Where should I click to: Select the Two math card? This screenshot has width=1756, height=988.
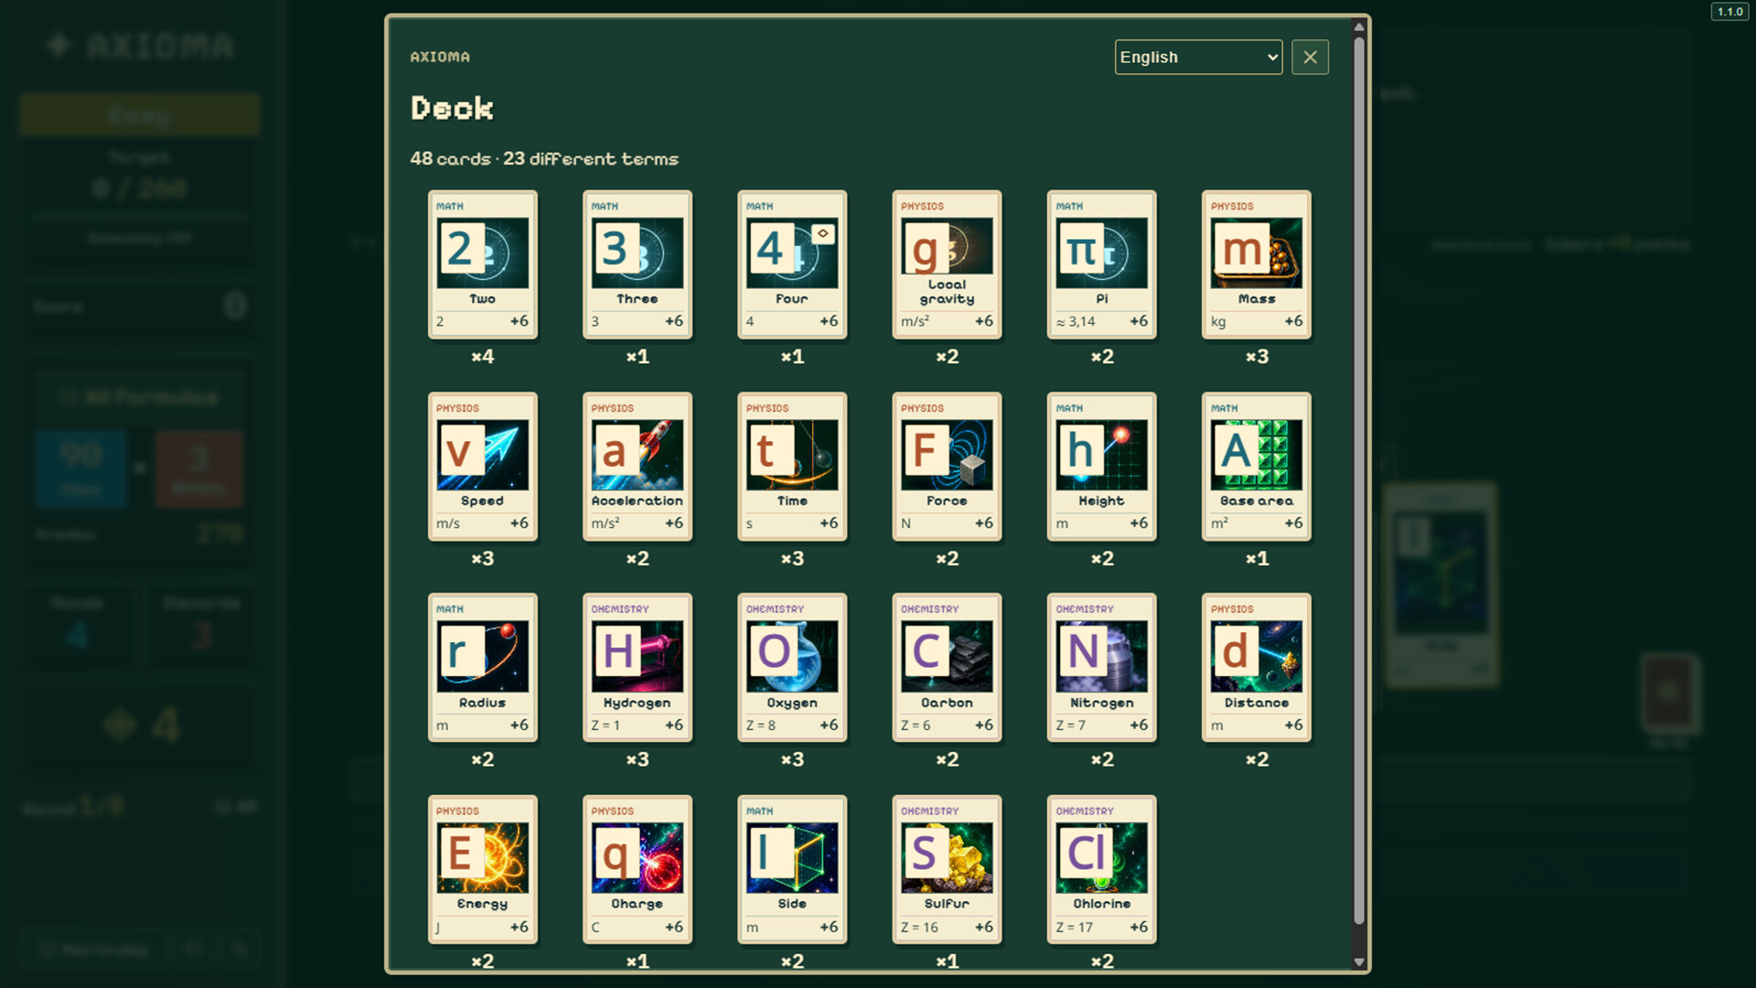coord(483,264)
